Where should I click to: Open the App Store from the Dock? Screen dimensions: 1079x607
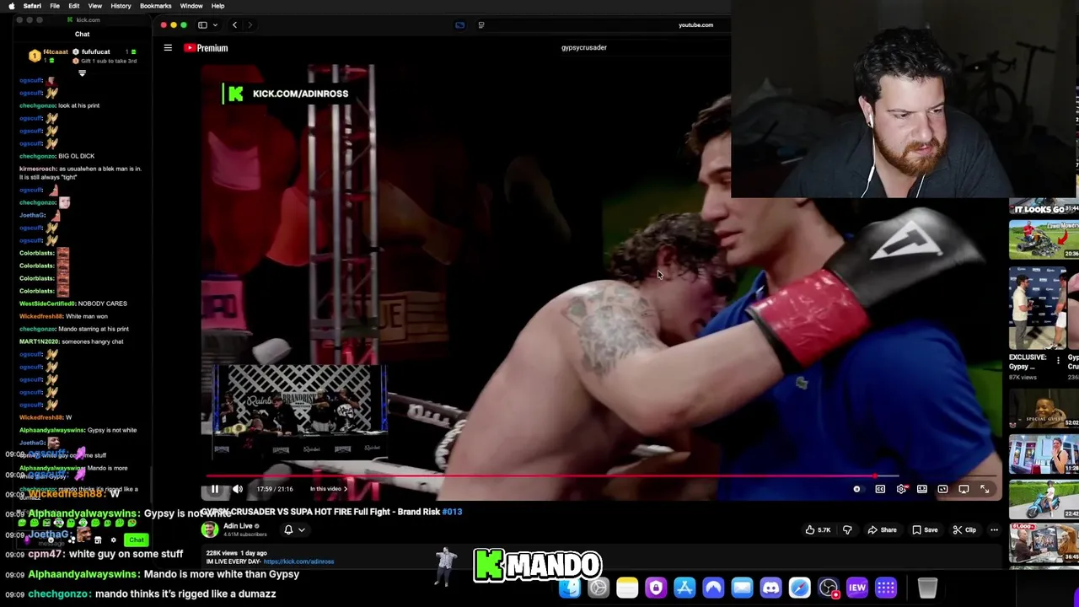pyautogui.click(x=684, y=588)
